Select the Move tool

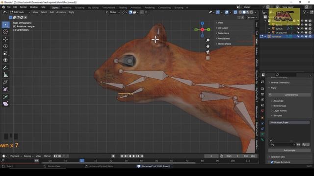coord(5,39)
